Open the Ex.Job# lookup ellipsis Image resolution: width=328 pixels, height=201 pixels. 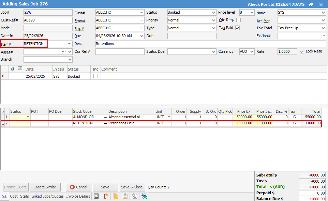323,36
